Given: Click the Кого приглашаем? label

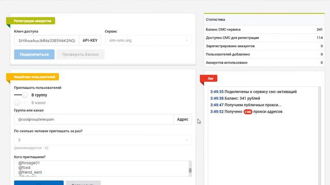Looking at the screenshot, I should [x=30, y=157].
